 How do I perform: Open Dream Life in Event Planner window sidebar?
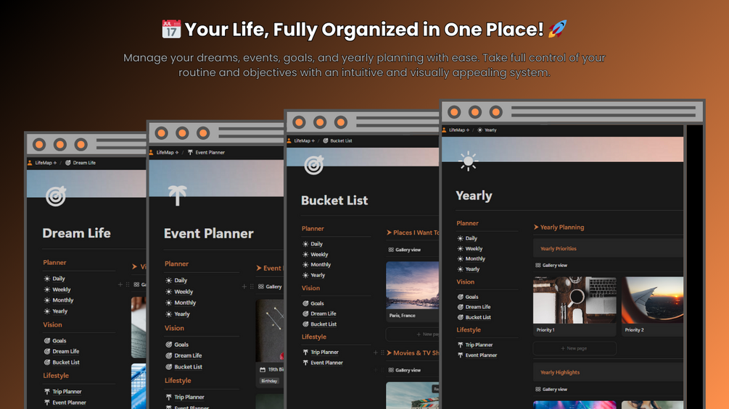coord(188,355)
